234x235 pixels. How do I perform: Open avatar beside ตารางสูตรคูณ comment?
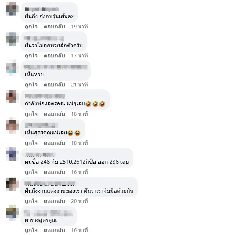12,213
